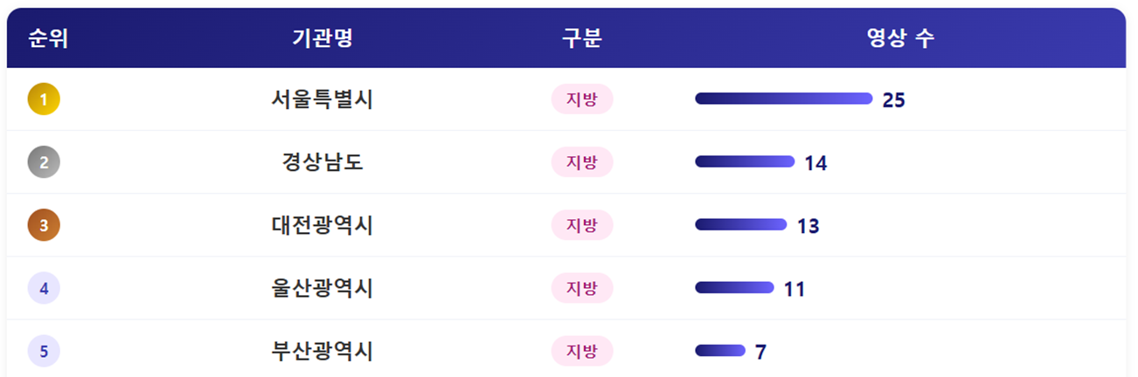Open the 경상남도 institution name
The image size is (1138, 377).
click(x=323, y=162)
